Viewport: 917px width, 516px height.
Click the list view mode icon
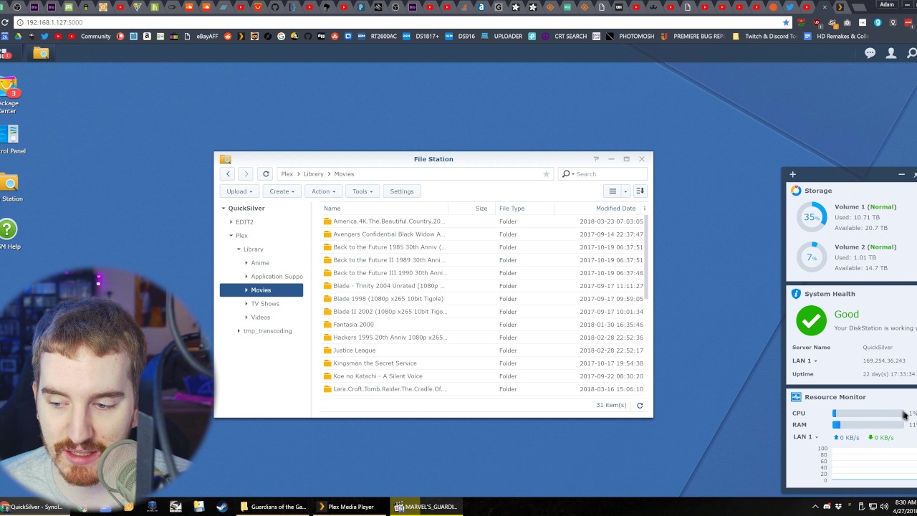tap(613, 191)
